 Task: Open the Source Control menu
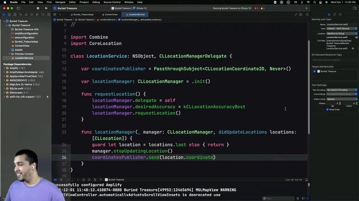coord(112,2)
